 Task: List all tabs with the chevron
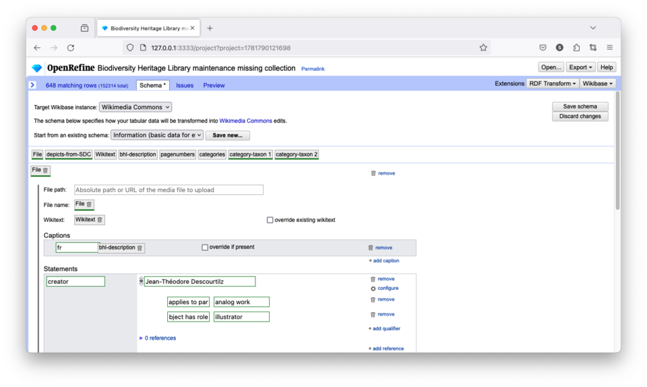(x=593, y=28)
